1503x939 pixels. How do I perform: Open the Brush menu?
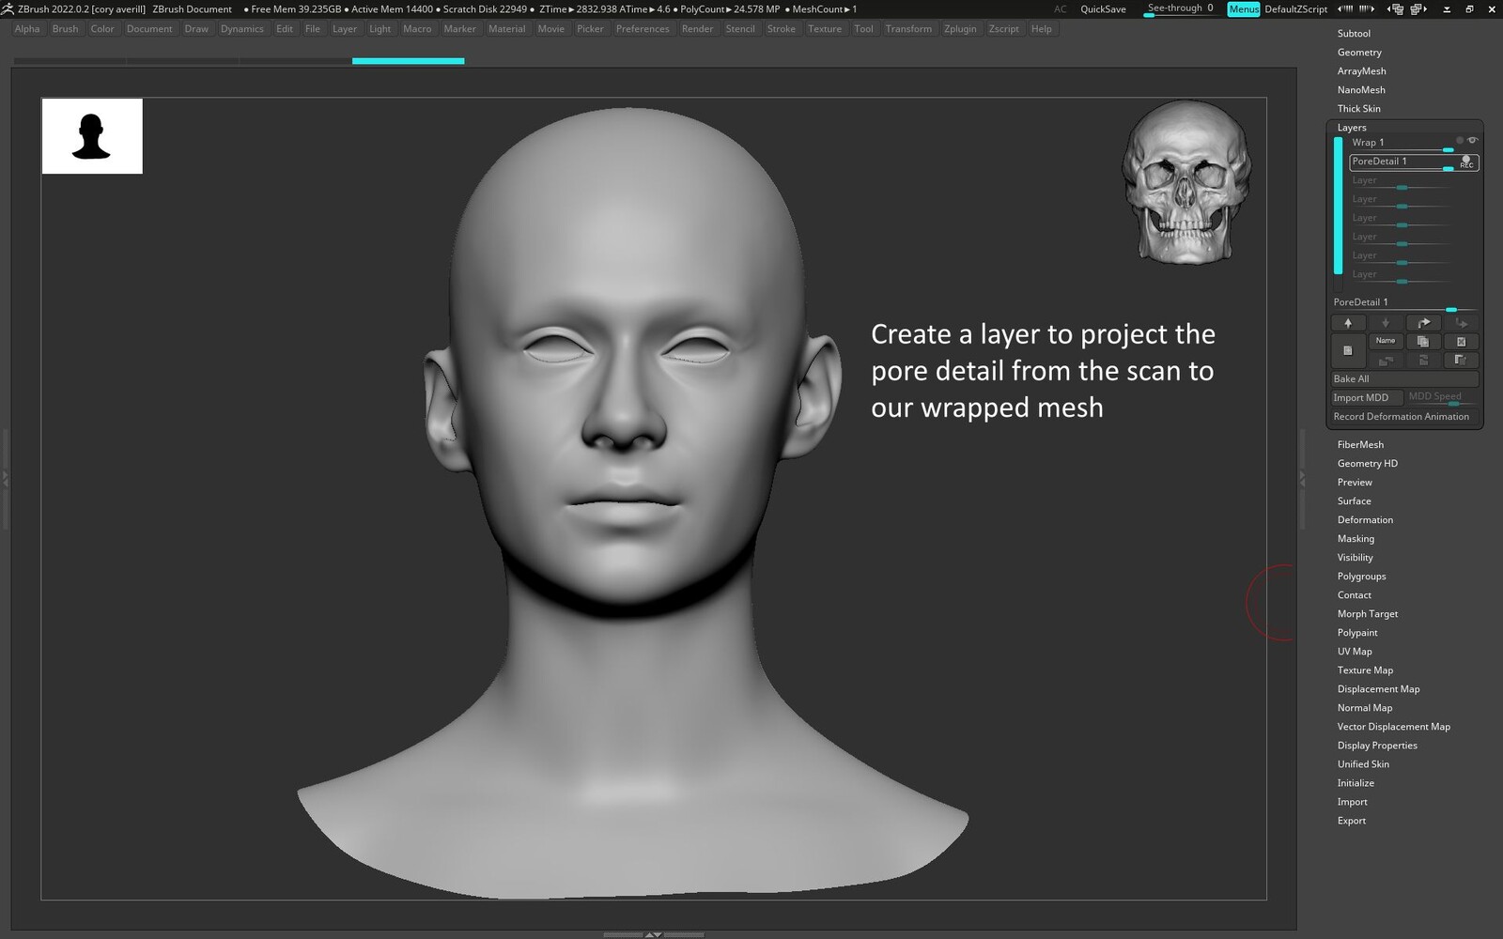click(65, 29)
